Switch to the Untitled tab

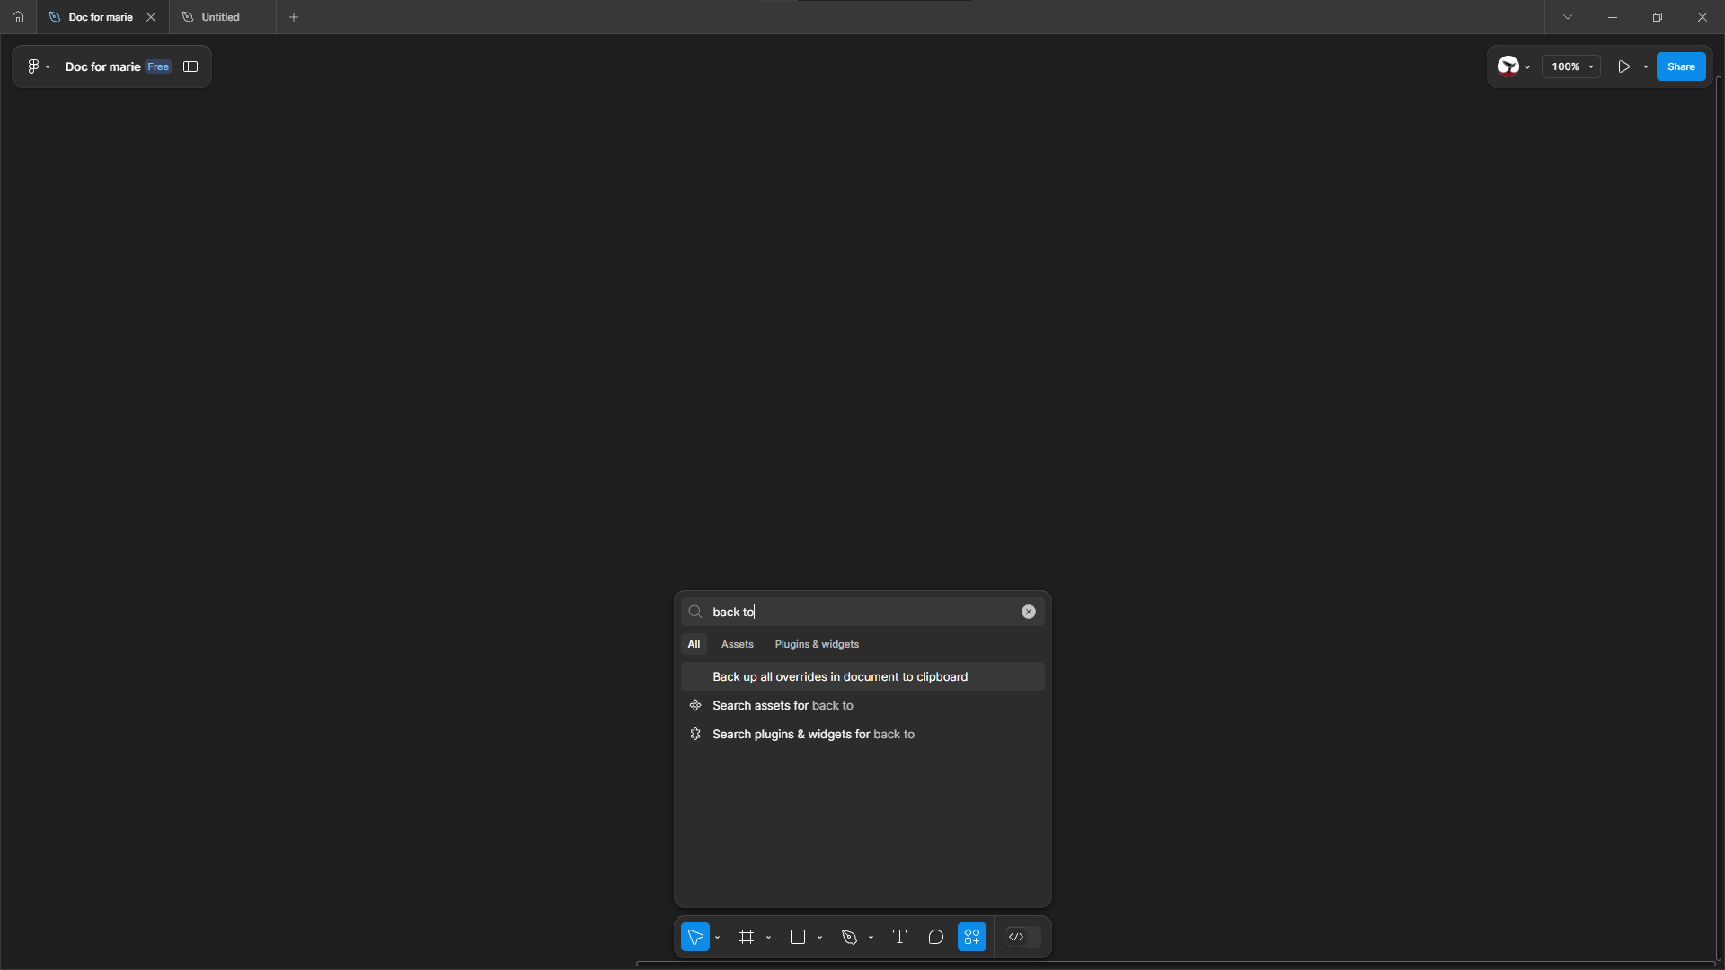pos(220,17)
